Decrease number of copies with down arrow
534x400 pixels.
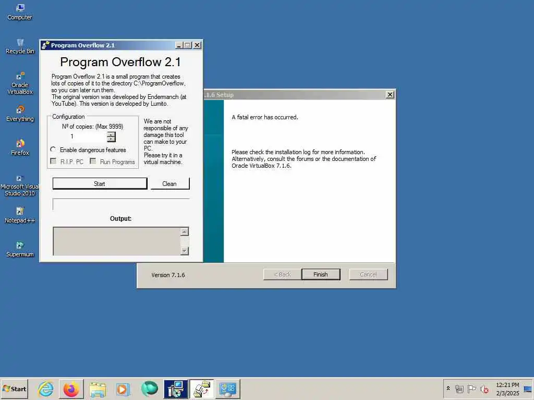111,140
